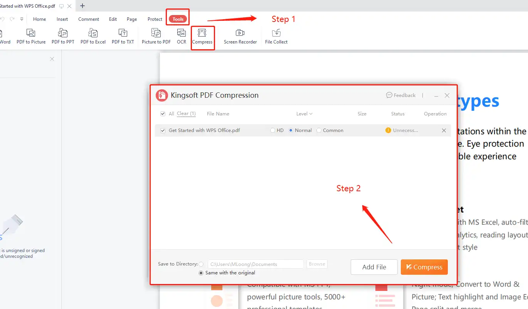
Task: Select the Tools tab
Action: click(178, 19)
